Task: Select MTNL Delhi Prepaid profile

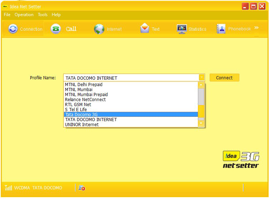Action: [131, 85]
